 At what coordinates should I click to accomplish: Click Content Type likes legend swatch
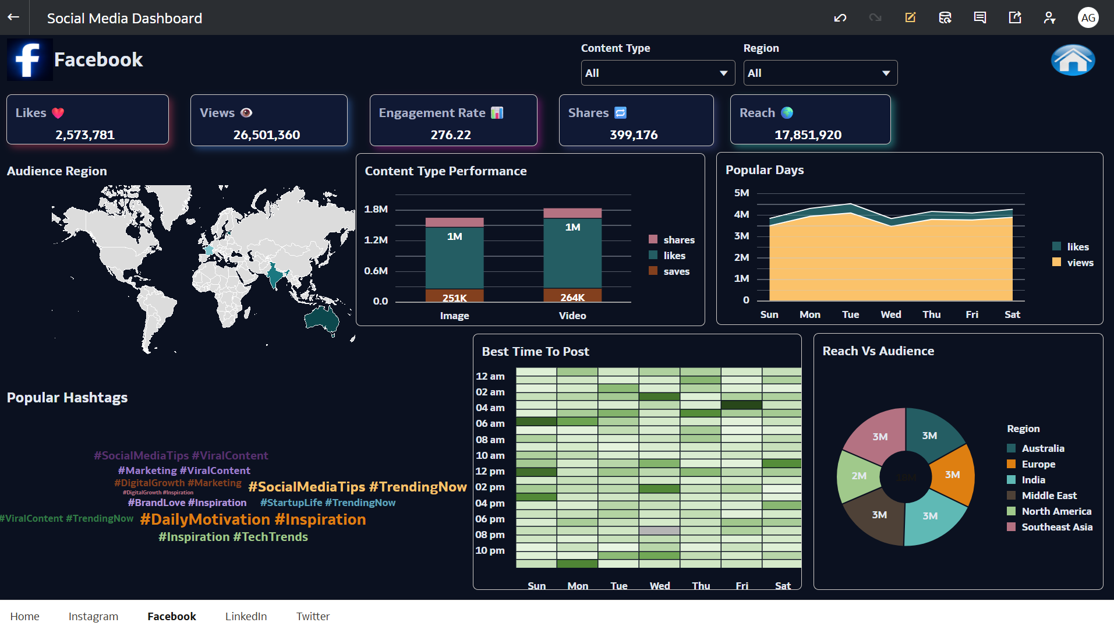tap(653, 255)
